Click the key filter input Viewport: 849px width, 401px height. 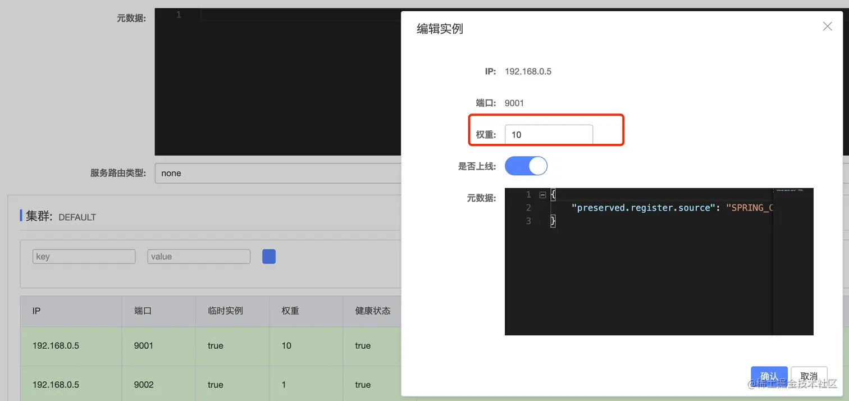(84, 257)
